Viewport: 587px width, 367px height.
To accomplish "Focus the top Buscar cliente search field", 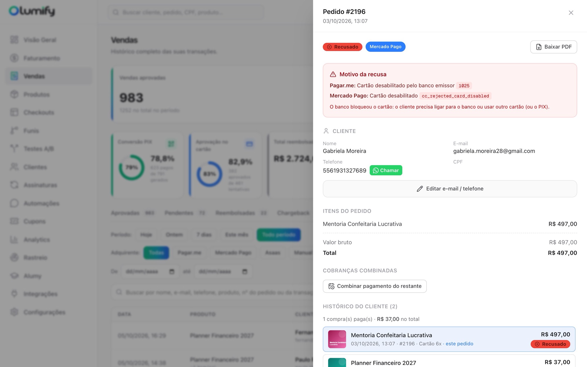I will click(x=186, y=12).
